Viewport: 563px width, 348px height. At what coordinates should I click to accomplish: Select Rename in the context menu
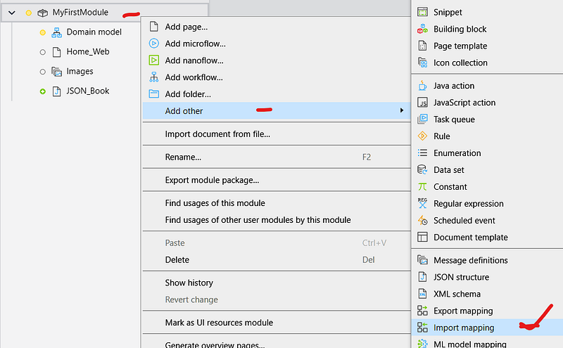tap(183, 157)
